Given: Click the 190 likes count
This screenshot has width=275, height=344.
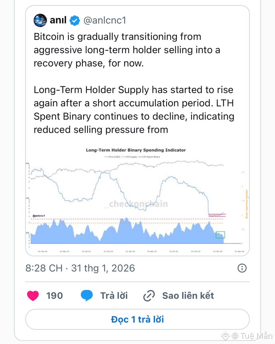Looking at the screenshot, I should [54, 296].
